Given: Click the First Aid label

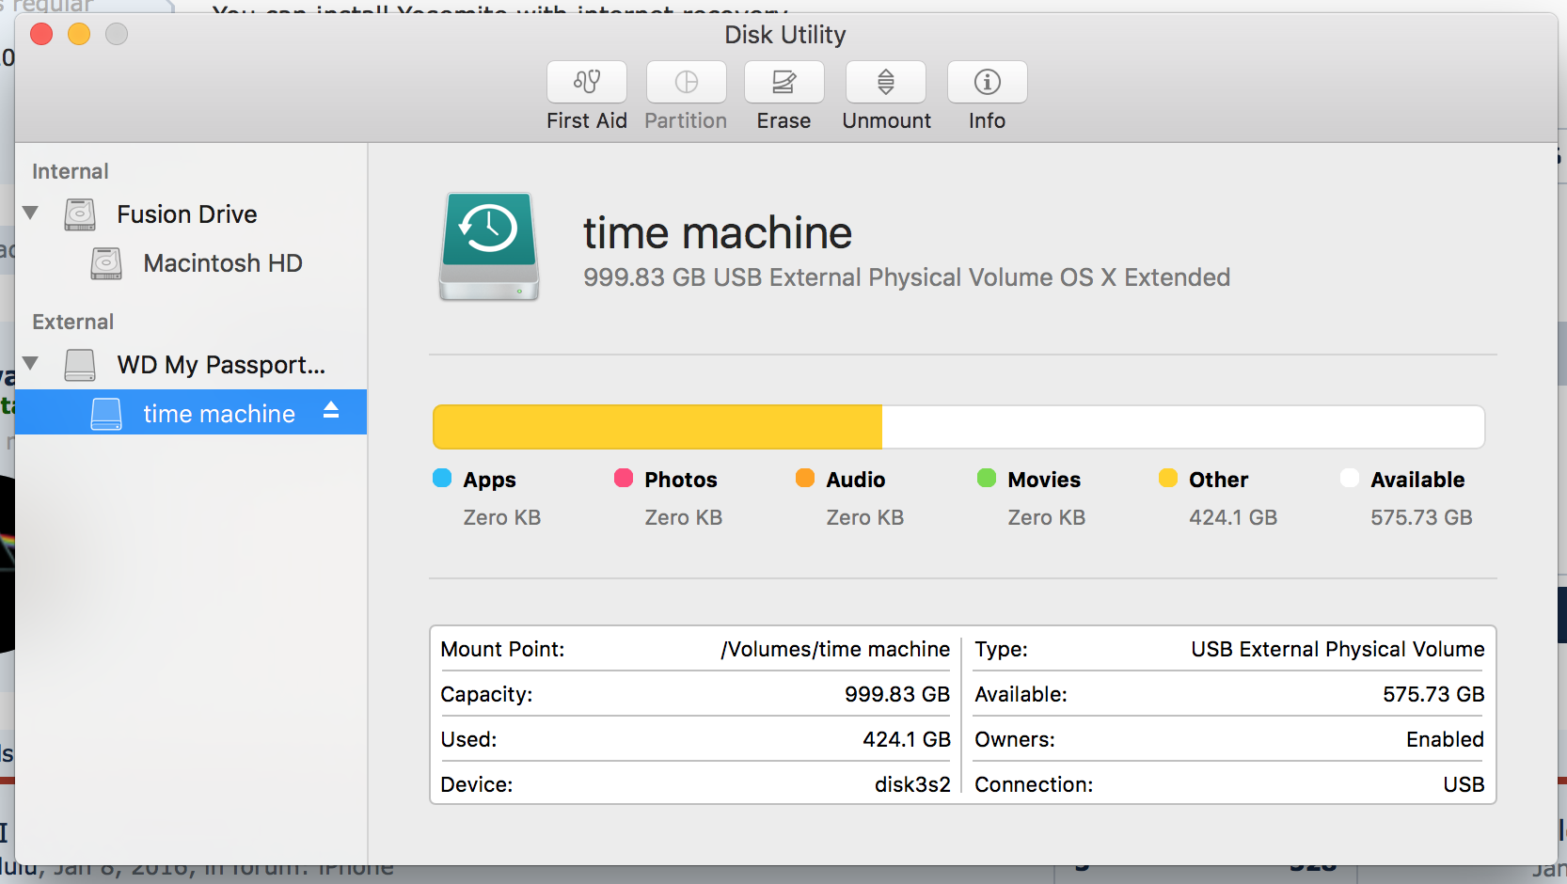Looking at the screenshot, I should (587, 120).
